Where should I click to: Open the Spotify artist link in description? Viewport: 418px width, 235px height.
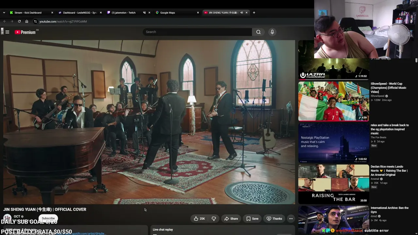tap(81, 234)
